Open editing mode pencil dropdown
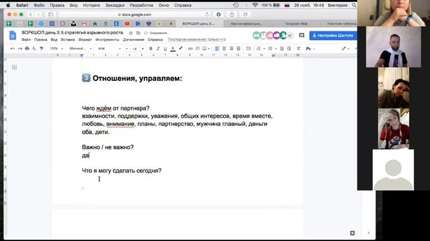The width and height of the screenshot is (430, 241). (345, 49)
